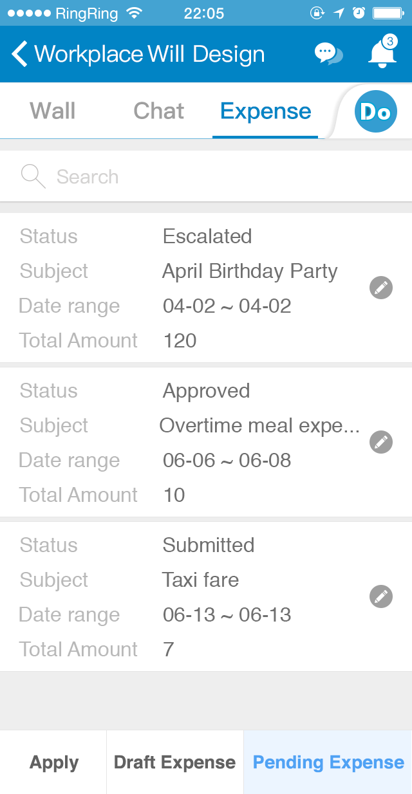Switch to the Wall tab
The image size is (412, 794).
point(53,111)
